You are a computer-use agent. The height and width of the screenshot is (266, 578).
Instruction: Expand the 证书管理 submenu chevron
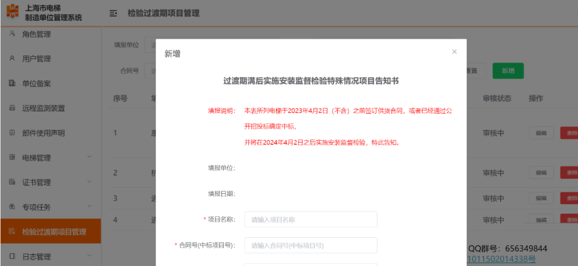click(x=89, y=182)
